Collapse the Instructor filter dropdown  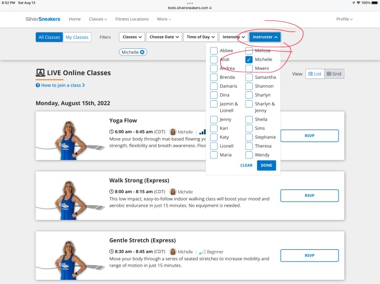coord(265,37)
